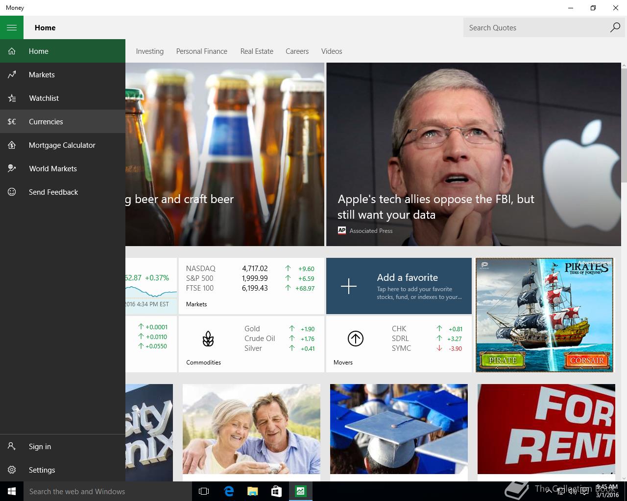The height and width of the screenshot is (501, 627).
Task: Open the Videos tab
Action: [332, 51]
